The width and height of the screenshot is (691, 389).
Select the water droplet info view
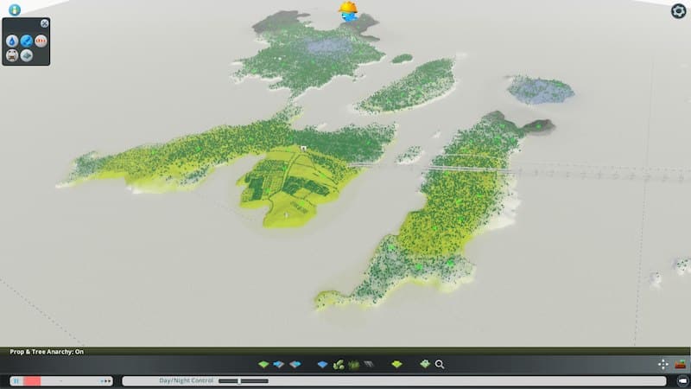(x=12, y=41)
